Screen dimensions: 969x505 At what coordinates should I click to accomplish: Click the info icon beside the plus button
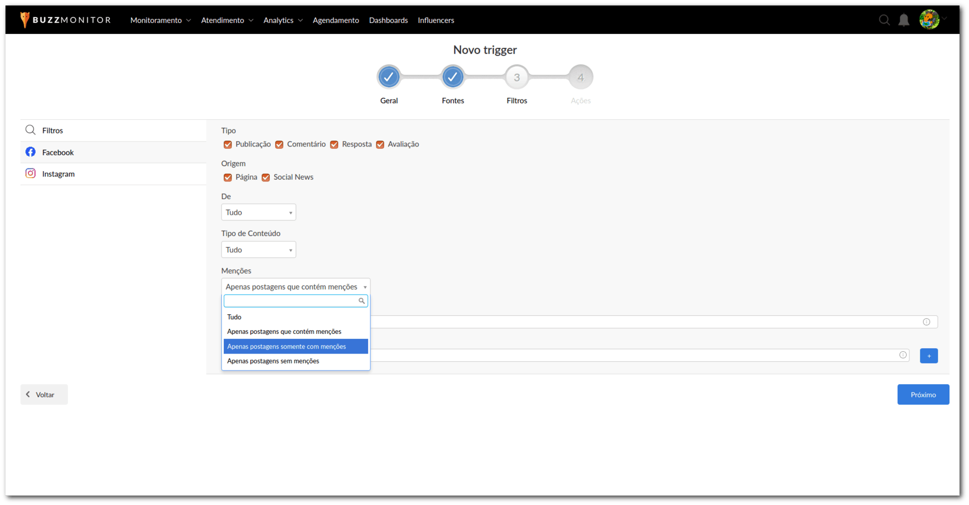click(x=903, y=355)
